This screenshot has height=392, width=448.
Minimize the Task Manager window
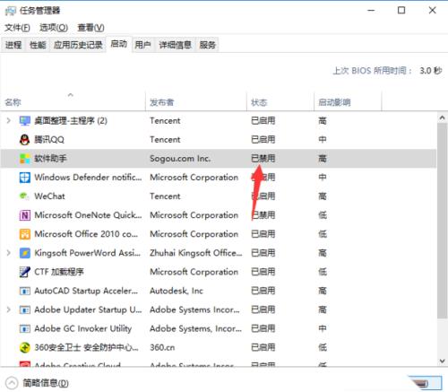(x=371, y=11)
